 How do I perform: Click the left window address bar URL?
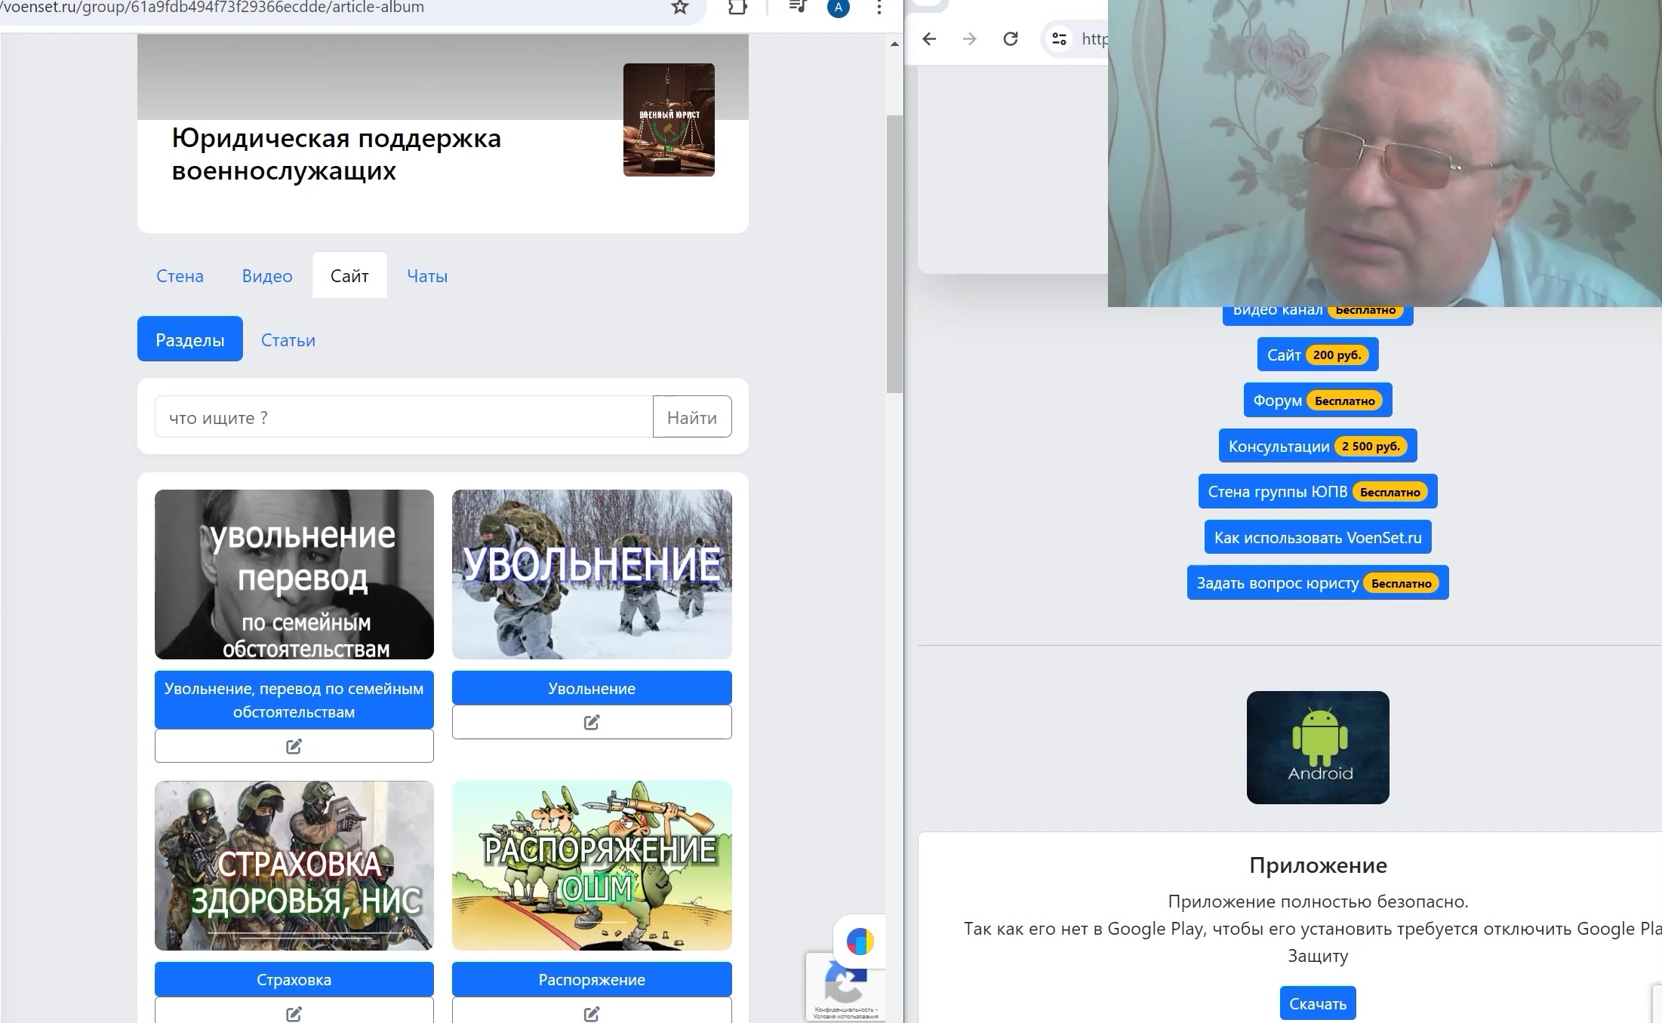tap(212, 8)
